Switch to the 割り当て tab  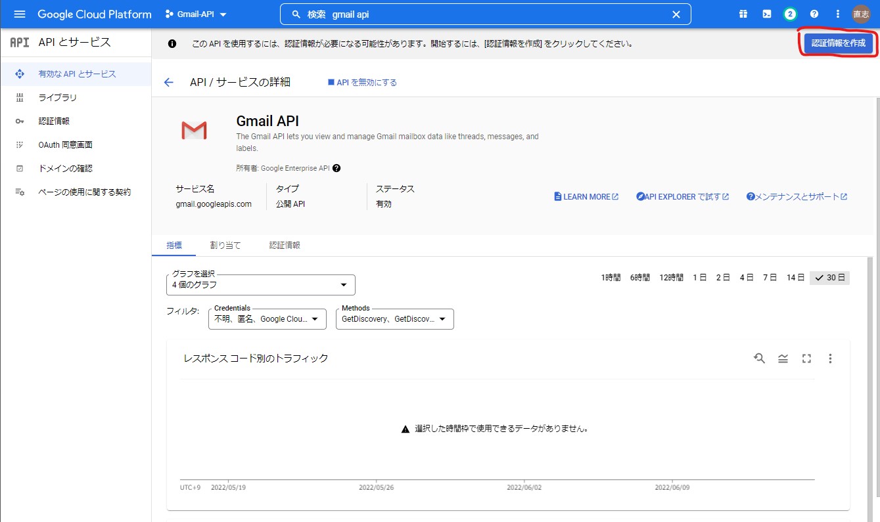[225, 245]
